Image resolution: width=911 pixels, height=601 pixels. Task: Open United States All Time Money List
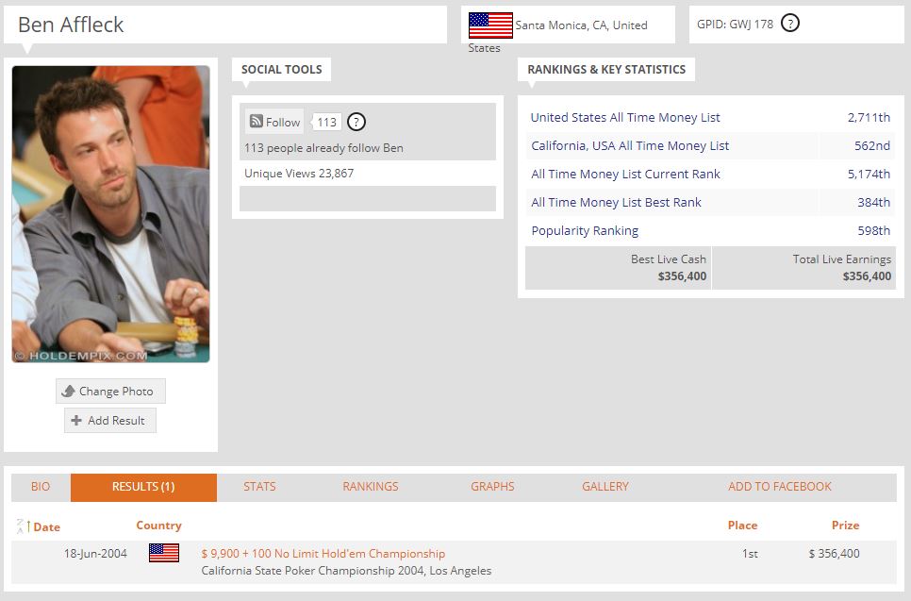tap(625, 117)
